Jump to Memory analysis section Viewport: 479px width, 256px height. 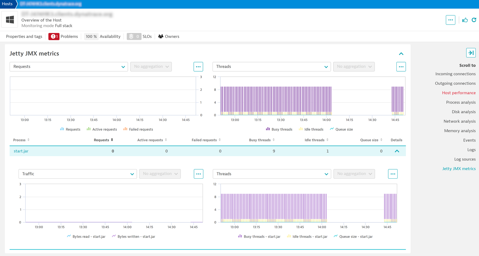pos(460,131)
